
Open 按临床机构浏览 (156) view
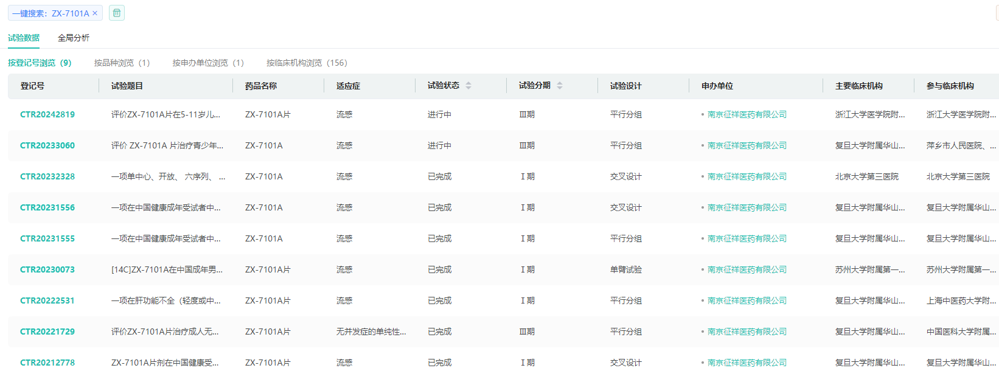click(307, 63)
